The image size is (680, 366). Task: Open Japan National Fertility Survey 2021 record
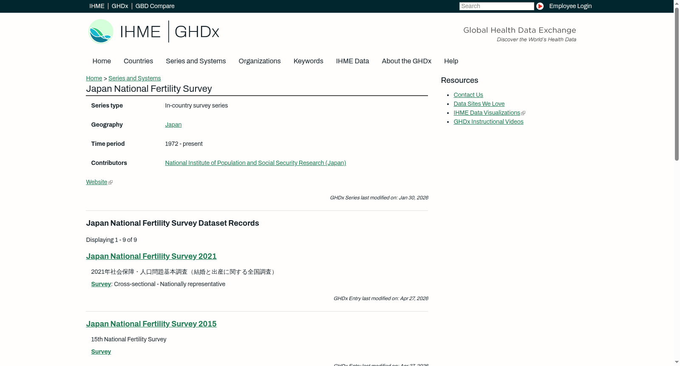coord(151,256)
